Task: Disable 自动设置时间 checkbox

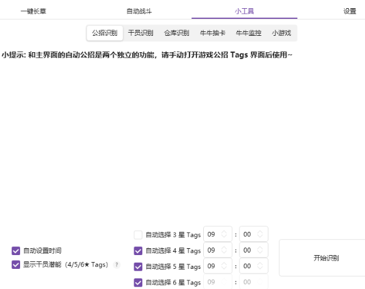Action: click(16, 251)
